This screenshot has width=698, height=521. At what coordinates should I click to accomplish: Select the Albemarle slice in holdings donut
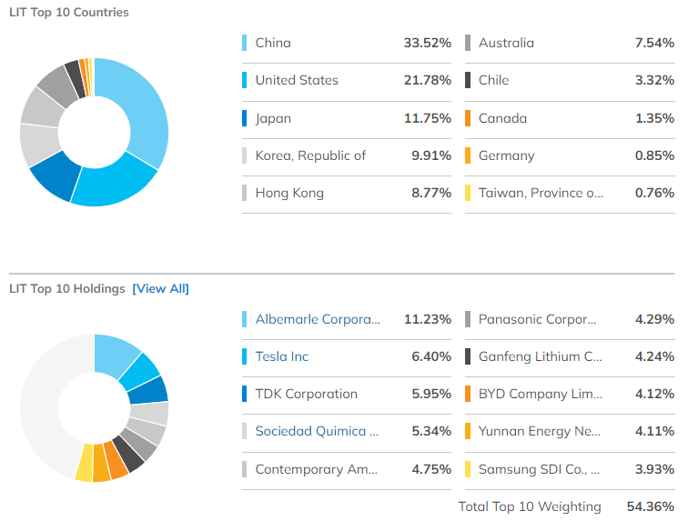(116, 349)
